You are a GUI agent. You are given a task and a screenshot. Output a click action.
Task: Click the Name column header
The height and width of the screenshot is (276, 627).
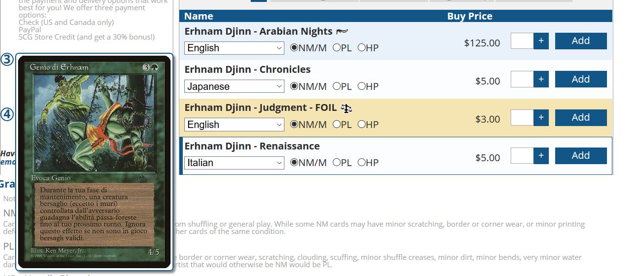click(198, 16)
